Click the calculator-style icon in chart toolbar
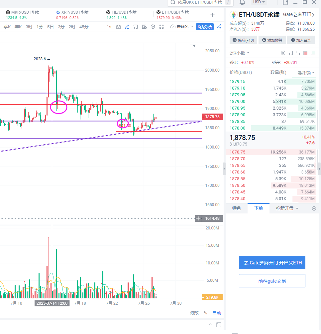 (144, 27)
